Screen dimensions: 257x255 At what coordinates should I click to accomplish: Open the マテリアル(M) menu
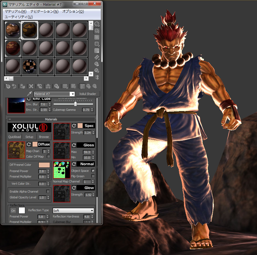pos(16,11)
